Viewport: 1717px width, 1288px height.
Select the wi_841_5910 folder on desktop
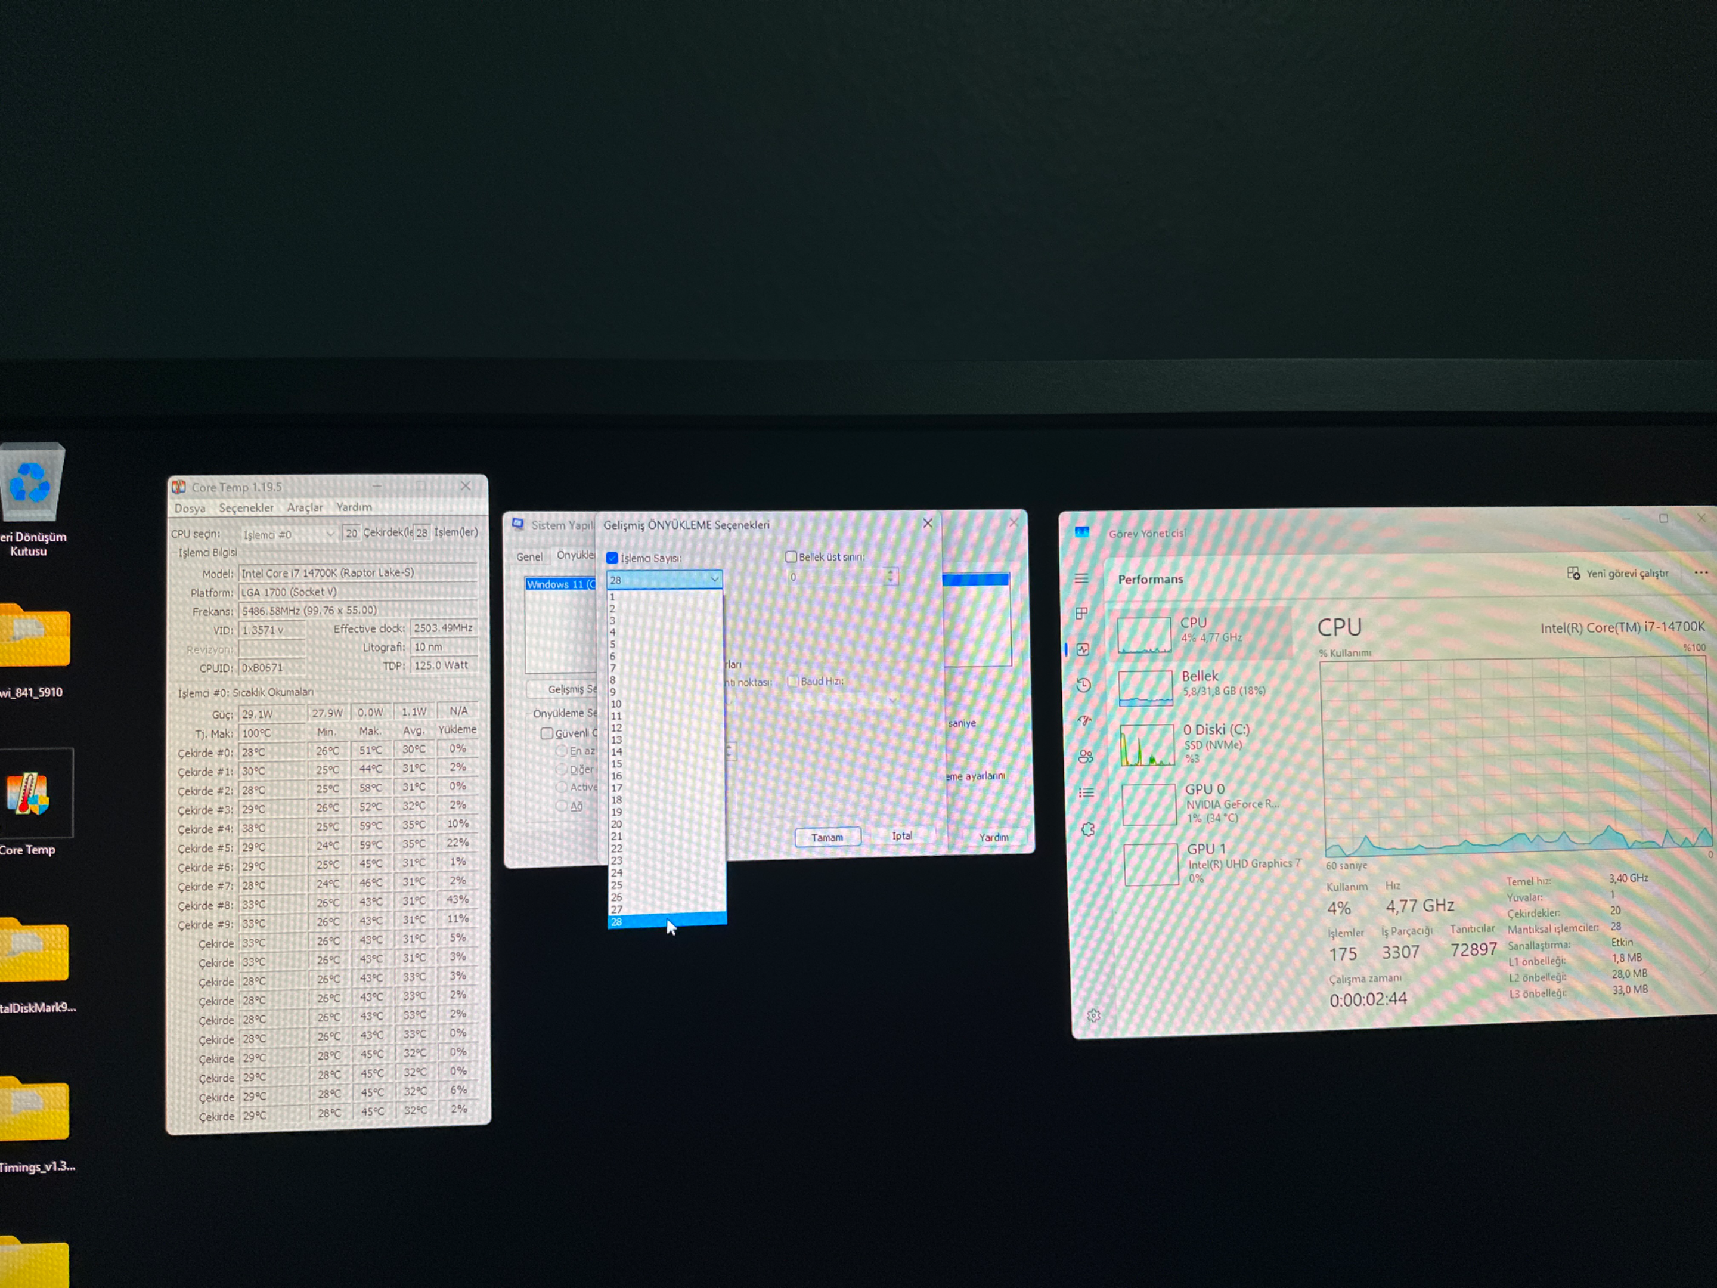33,651
